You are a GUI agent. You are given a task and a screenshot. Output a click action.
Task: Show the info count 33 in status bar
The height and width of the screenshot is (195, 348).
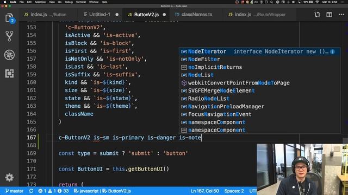pyautogui.click(x=63, y=191)
